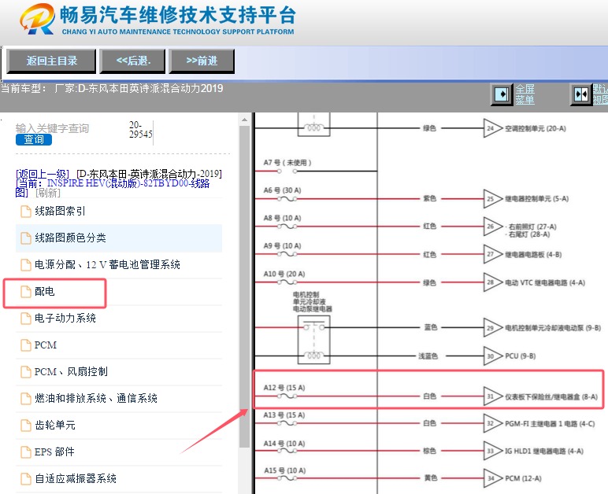
Task: Focus the 输入关键字查询 keyword field
Action: point(52,128)
